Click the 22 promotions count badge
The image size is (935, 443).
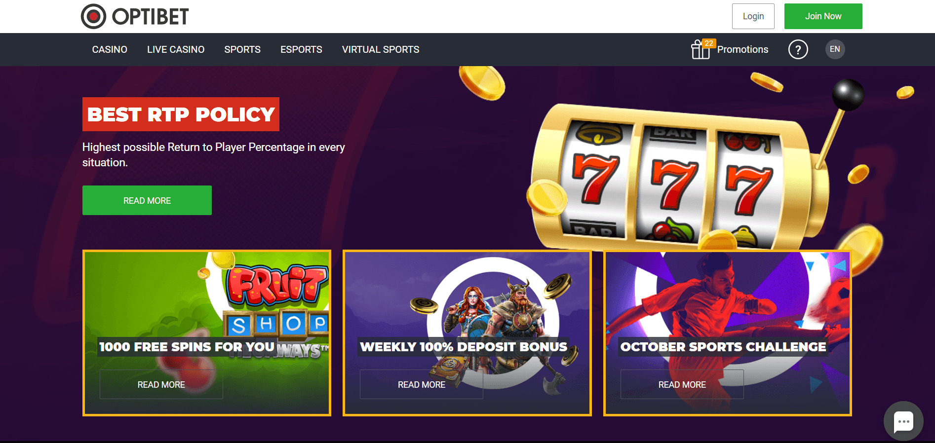point(709,43)
